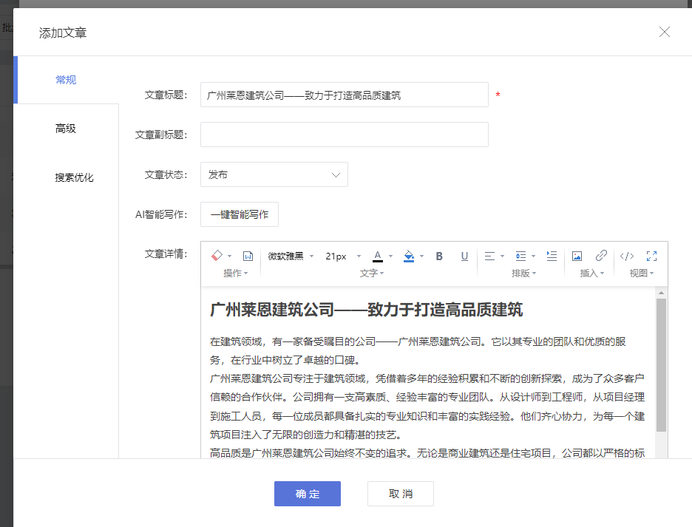The image size is (692, 527).
Task: Toggle fullscreen editor mode
Action: 651,256
